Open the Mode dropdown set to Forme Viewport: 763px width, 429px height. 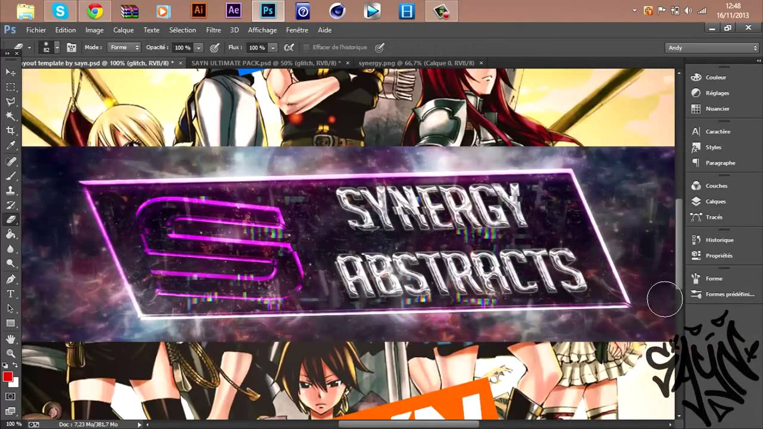[125, 47]
